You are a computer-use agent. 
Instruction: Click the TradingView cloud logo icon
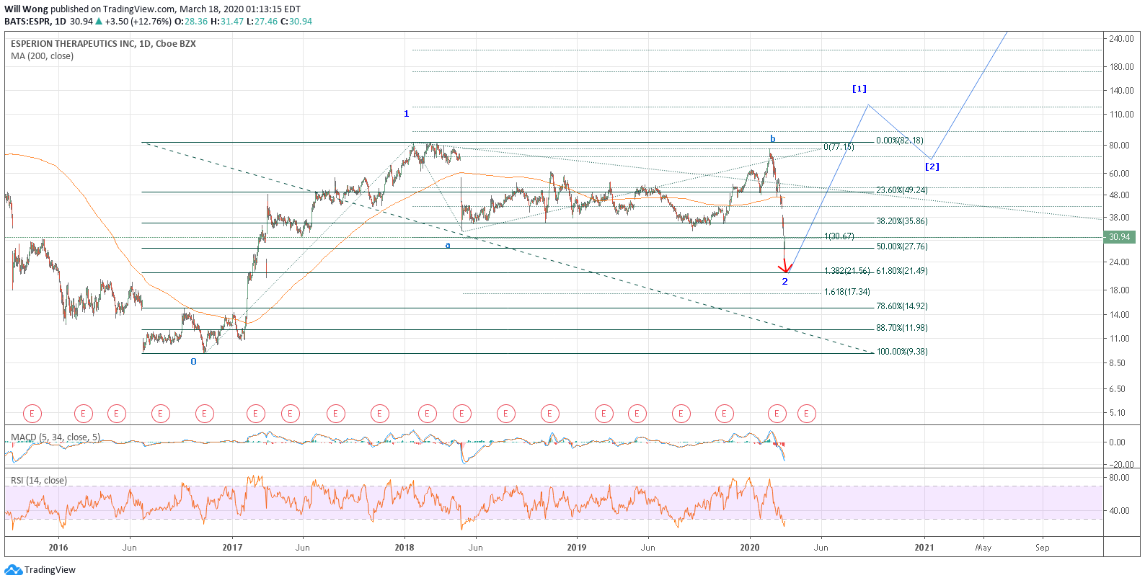(x=14, y=570)
